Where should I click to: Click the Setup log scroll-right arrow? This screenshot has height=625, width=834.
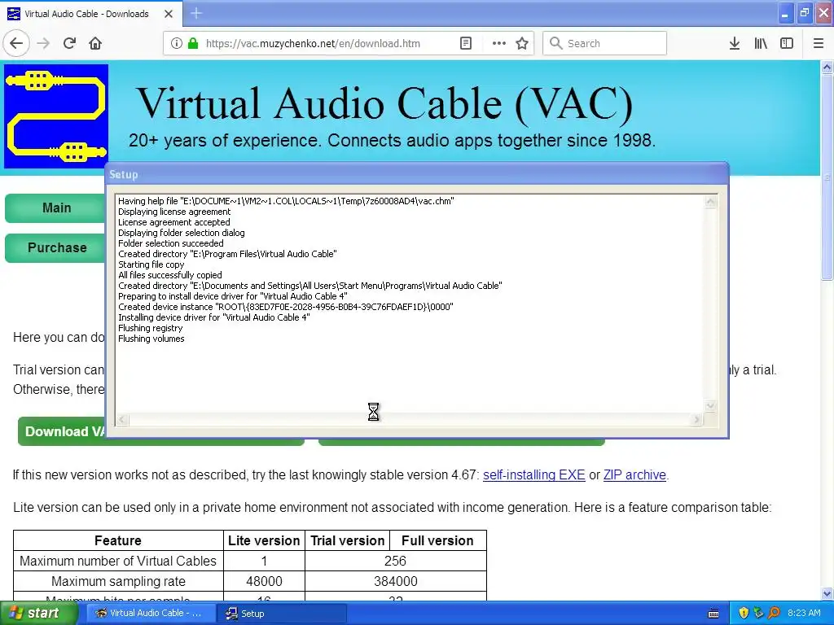tap(697, 419)
